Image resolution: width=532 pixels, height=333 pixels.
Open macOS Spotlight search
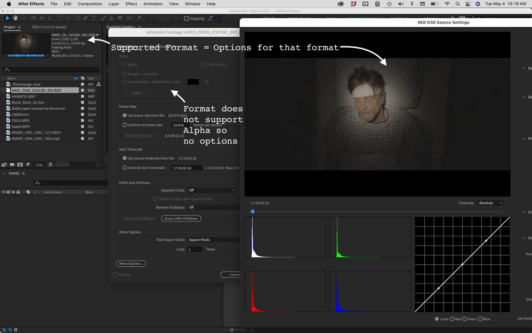[x=458, y=4]
